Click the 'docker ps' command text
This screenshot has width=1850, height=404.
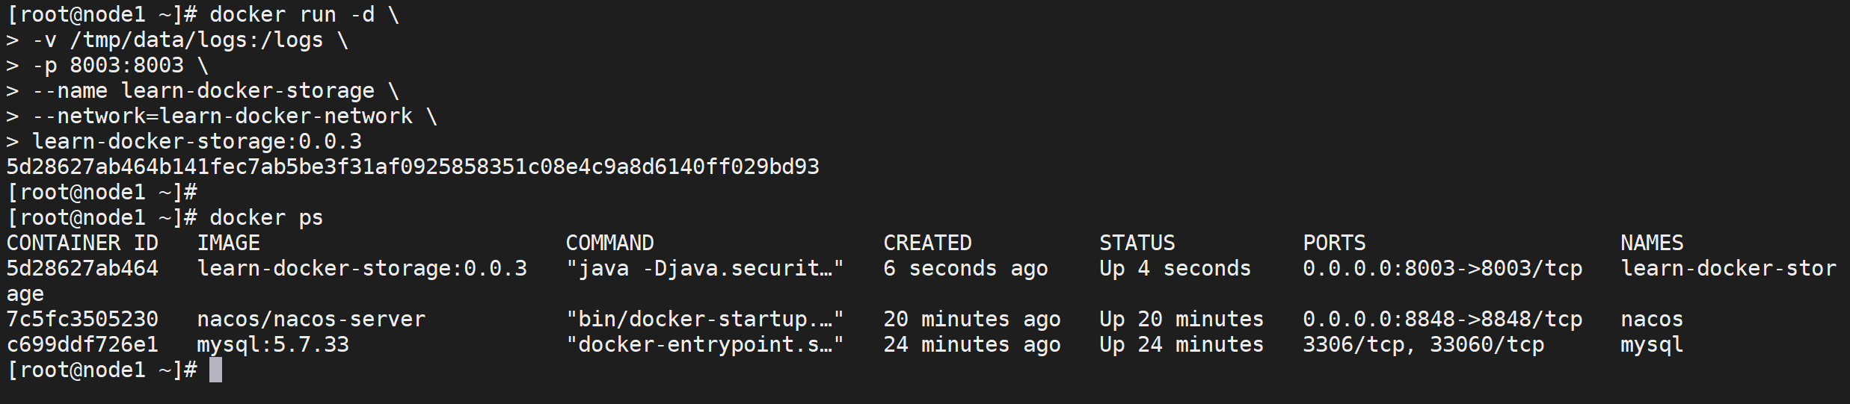point(266,218)
